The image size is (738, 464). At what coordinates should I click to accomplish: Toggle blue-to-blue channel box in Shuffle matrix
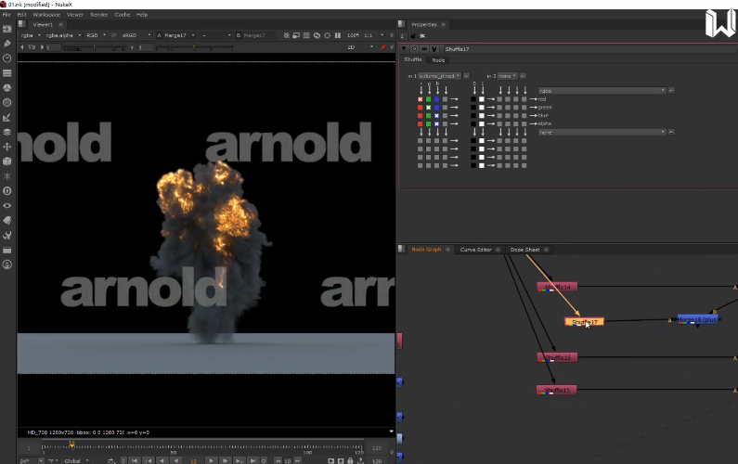point(437,115)
